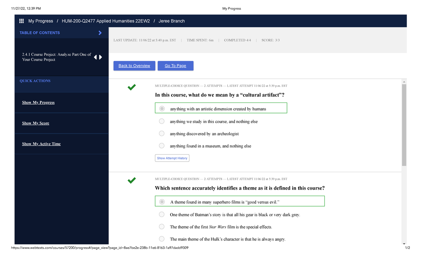Click the Back to Overview button
The height and width of the screenshot is (256, 421).
pos(134,66)
